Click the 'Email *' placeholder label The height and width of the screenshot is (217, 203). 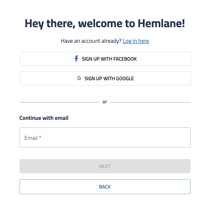pyautogui.click(x=32, y=138)
